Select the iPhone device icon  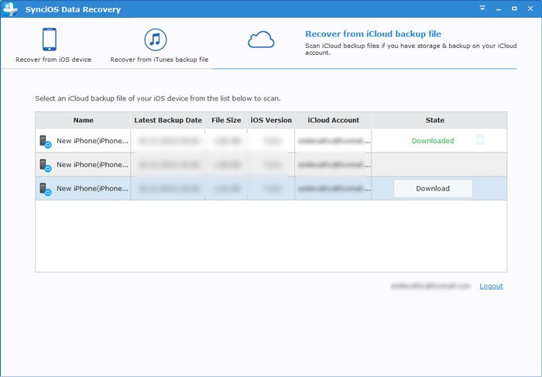pos(50,39)
